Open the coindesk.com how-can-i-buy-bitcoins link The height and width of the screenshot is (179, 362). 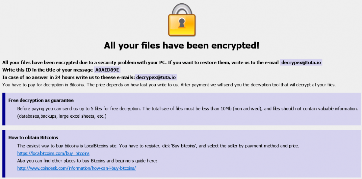click(x=77, y=168)
